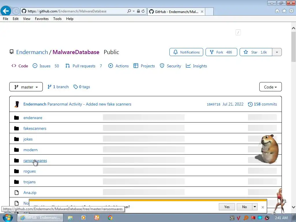Click the security lock icon in address bar

click(138, 11)
